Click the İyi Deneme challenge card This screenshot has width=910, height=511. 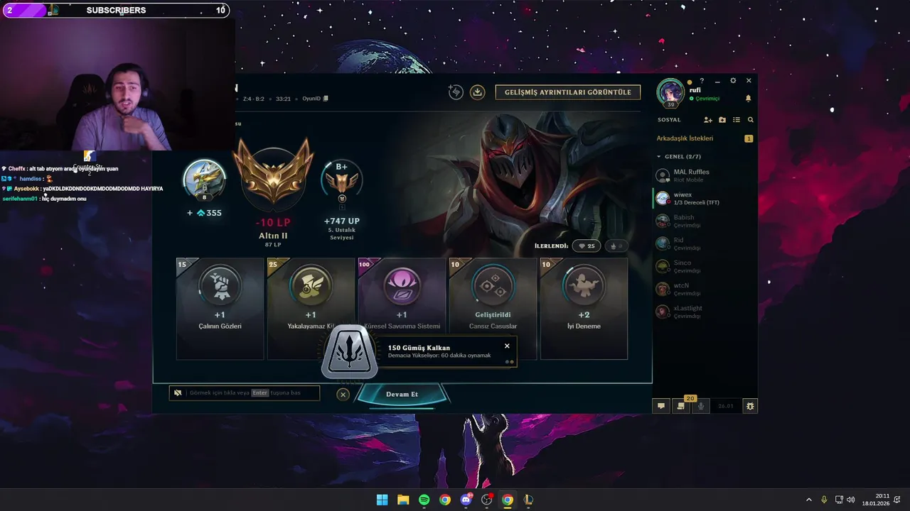[584, 309]
